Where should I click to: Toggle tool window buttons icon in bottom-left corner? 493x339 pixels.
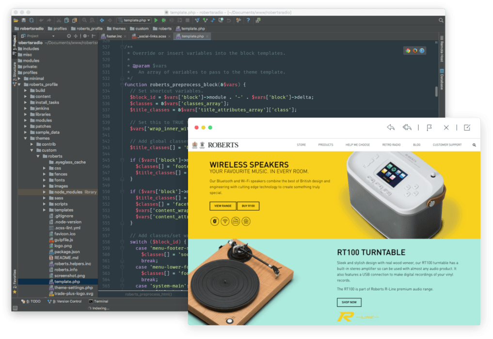[15, 308]
